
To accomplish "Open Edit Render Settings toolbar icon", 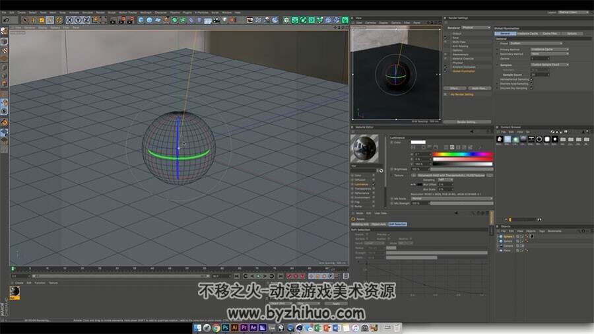I will (130, 20).
